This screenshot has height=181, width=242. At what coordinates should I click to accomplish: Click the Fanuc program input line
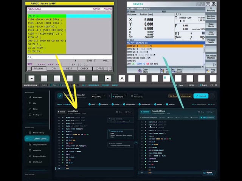(x=70, y=57)
